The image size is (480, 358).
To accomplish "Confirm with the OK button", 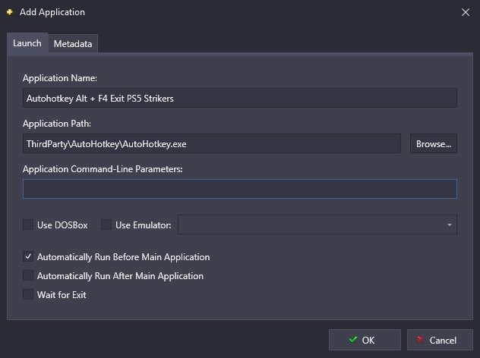I will [x=365, y=340].
